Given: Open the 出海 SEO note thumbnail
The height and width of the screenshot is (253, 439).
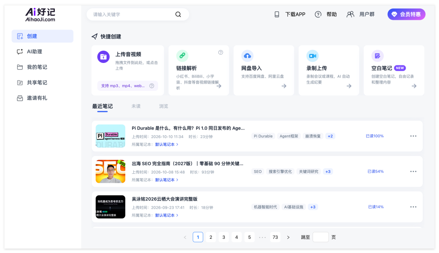Looking at the screenshot, I should click(x=110, y=171).
